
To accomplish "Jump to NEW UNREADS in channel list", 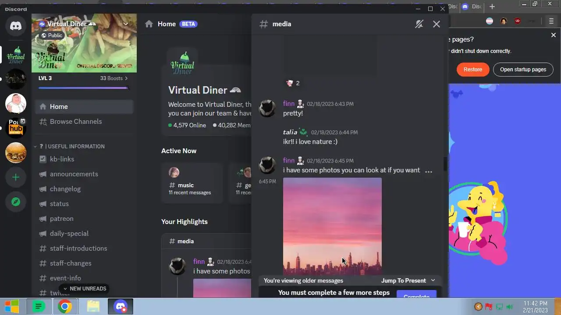I will [85, 288].
